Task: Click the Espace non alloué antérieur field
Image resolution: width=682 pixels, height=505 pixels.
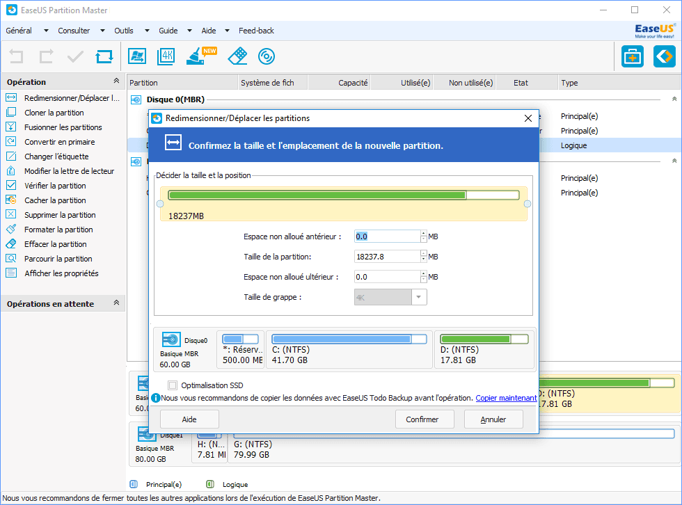Action: pos(387,237)
